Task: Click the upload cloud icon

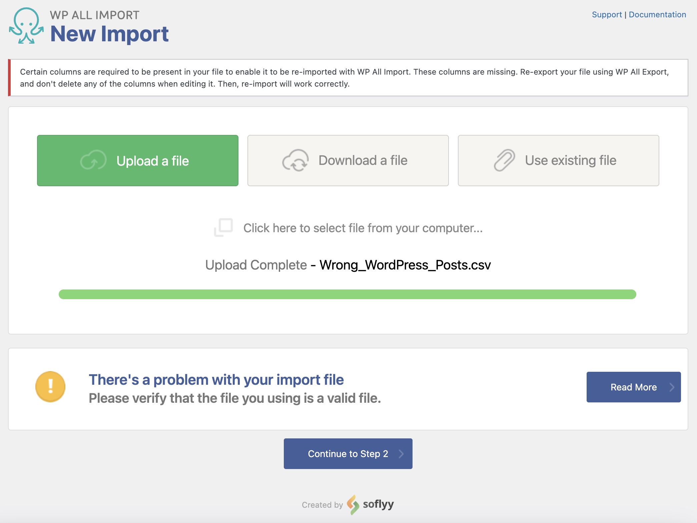Action: pyautogui.click(x=93, y=160)
